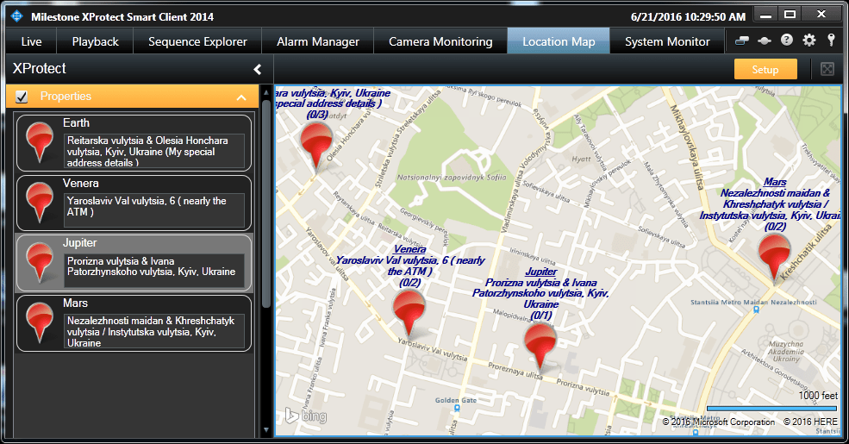Click the Earth title in properties list
Screen dimensions: 849x444
click(x=76, y=123)
